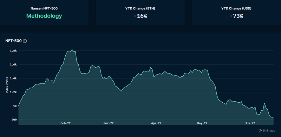Click the NFT-500 chart title
The image size is (281, 137).
pyautogui.click(x=13, y=41)
